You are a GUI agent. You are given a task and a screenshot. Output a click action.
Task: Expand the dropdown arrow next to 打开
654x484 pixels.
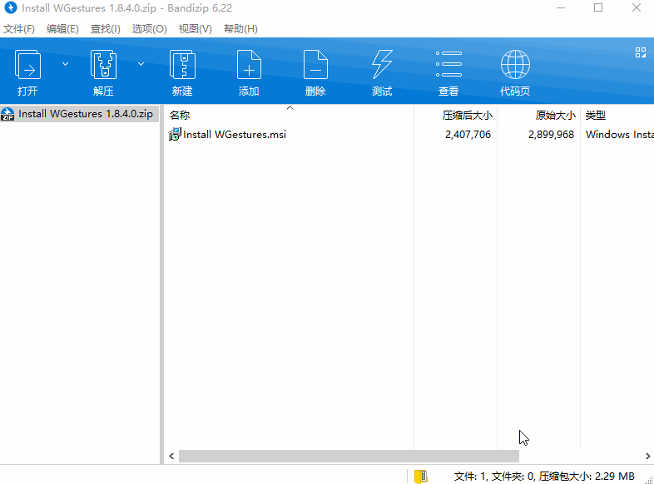click(x=65, y=64)
